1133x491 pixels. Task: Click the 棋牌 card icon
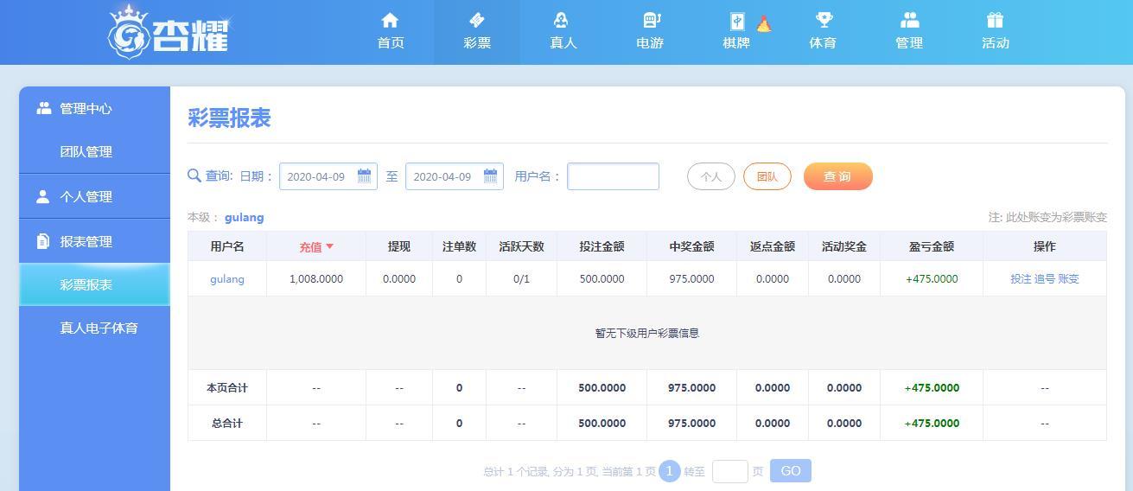click(737, 21)
